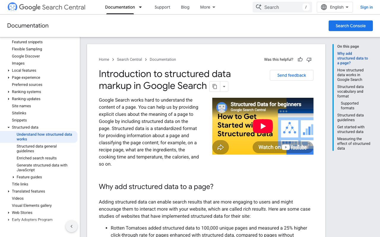This screenshot has width=380, height=237.
Task: Jump to Why add structured data section
Action: tap(352, 58)
